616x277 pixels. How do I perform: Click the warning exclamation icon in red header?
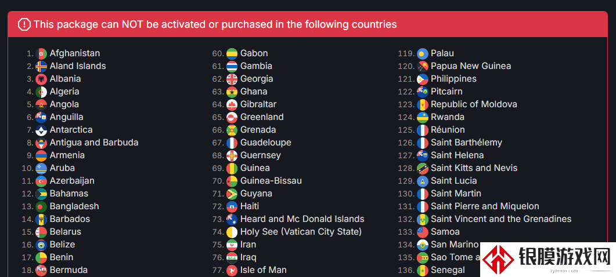(24, 24)
